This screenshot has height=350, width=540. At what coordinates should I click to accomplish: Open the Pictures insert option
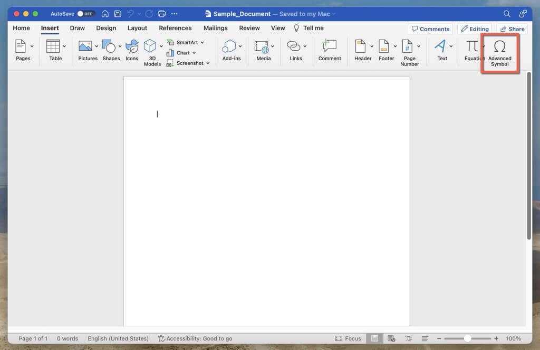click(85, 46)
